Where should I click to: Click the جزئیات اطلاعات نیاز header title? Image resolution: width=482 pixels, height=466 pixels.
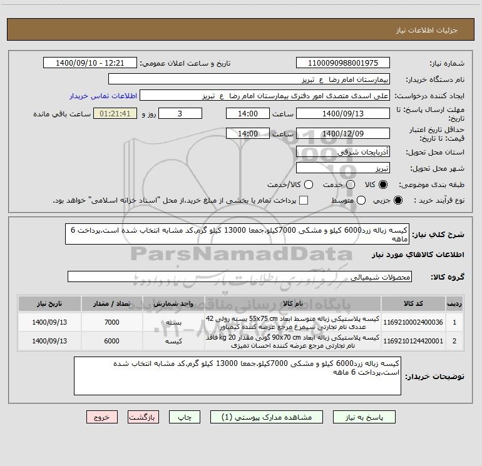click(427, 30)
